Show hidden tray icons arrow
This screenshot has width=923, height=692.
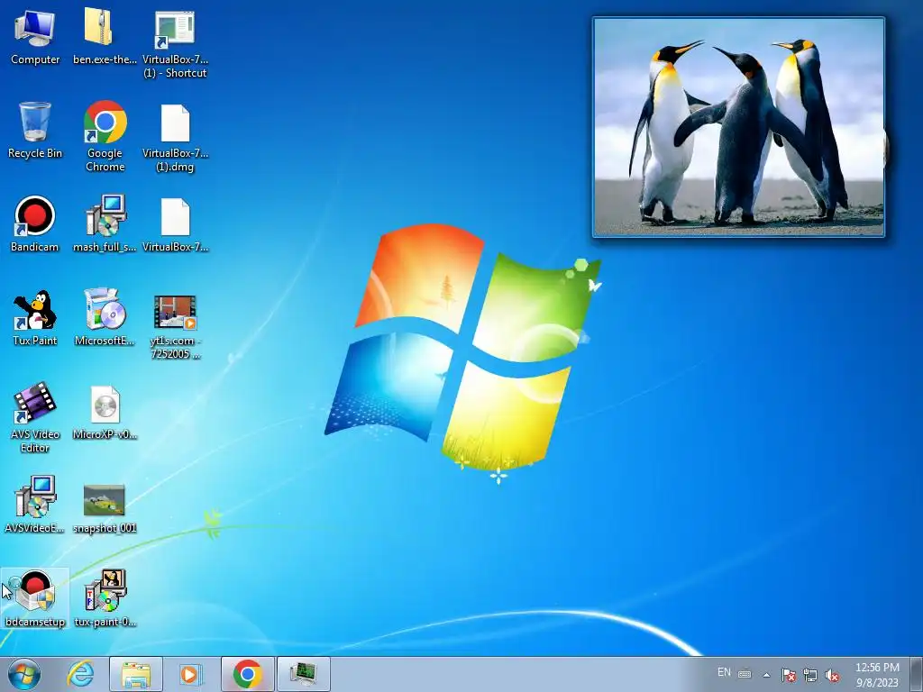(x=766, y=674)
